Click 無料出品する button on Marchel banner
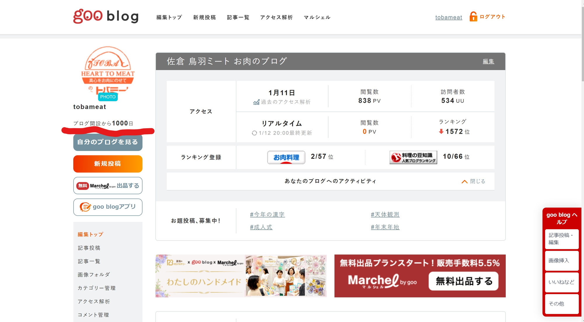The image size is (584, 322). [x=463, y=281]
